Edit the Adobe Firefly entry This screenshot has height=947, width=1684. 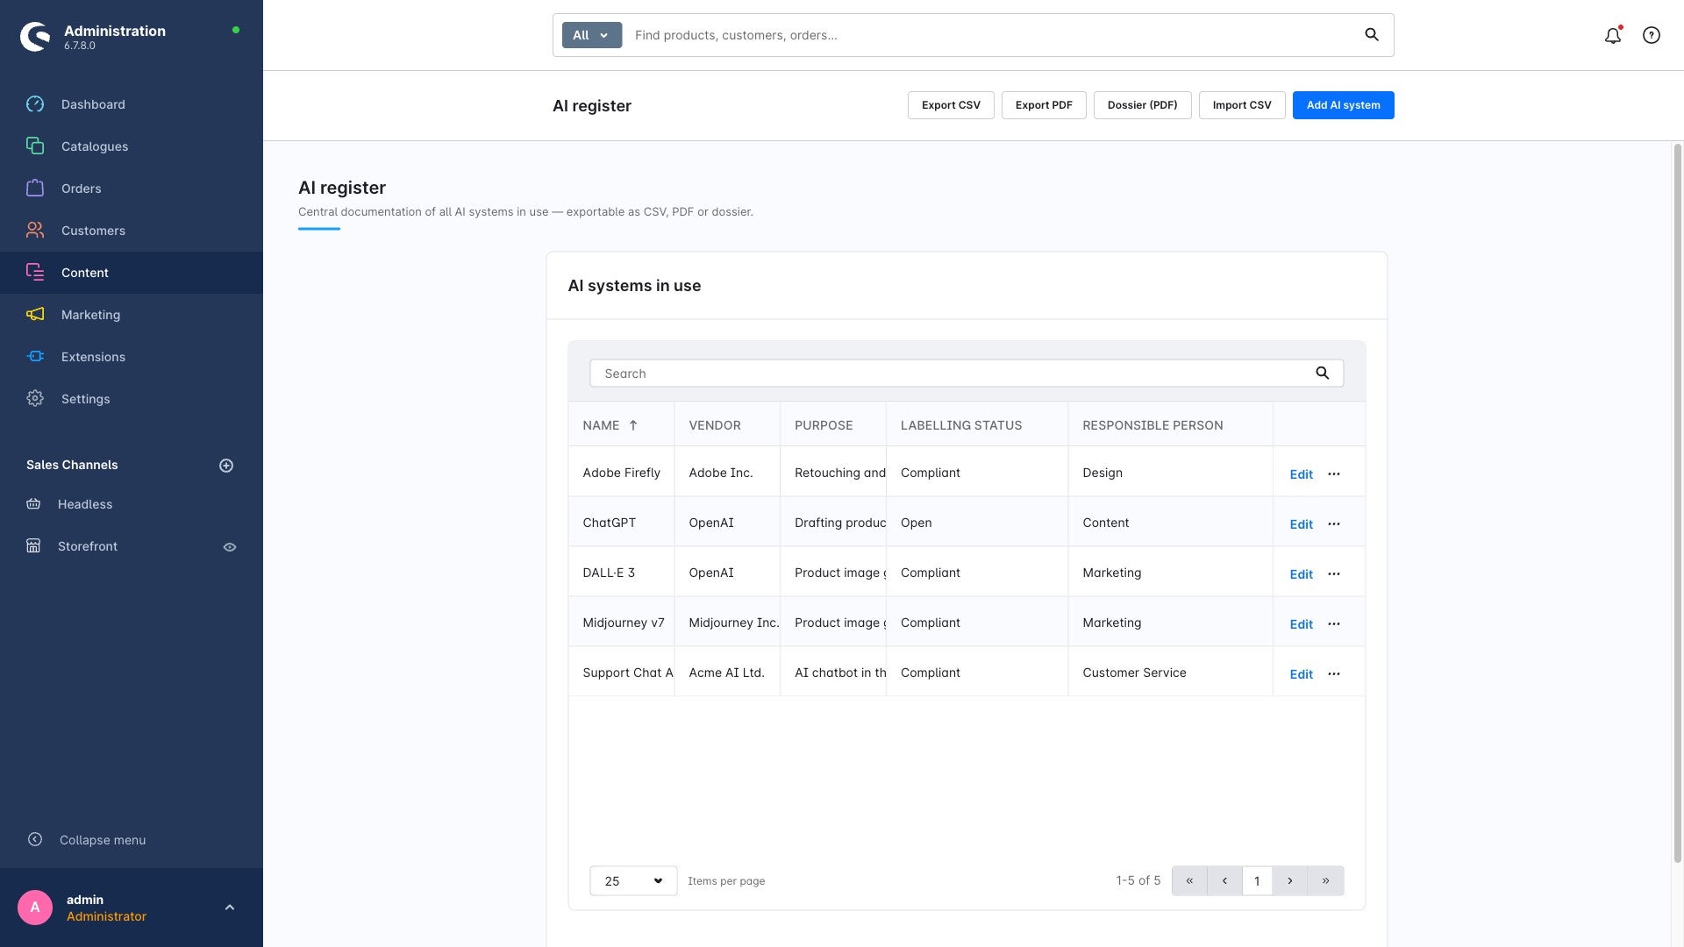[1302, 474]
